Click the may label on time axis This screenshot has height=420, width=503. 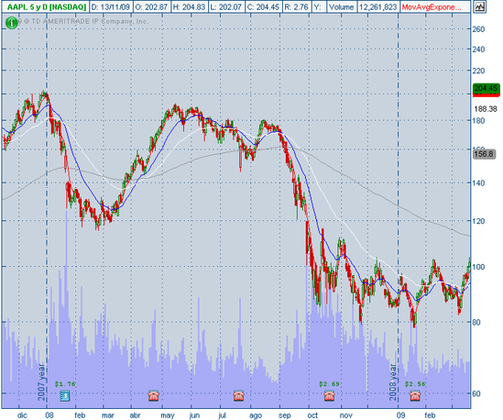click(x=167, y=415)
